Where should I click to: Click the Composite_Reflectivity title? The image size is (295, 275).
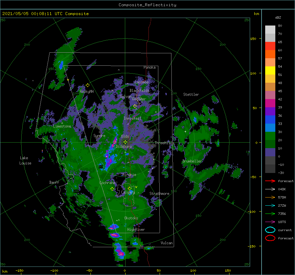tap(147, 5)
